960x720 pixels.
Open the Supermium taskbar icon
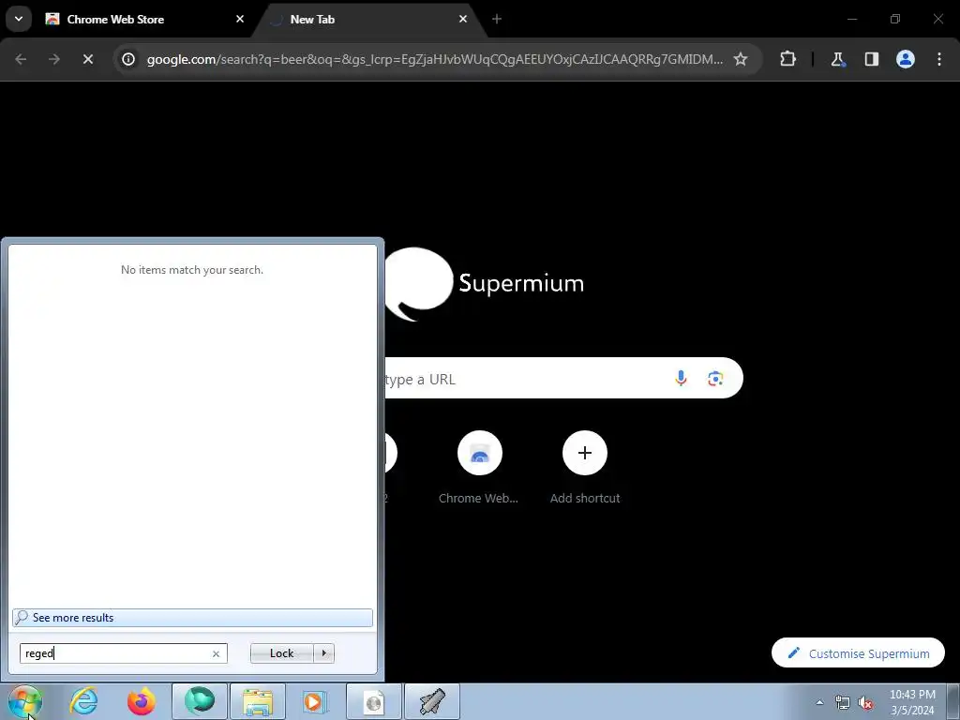tap(201, 701)
